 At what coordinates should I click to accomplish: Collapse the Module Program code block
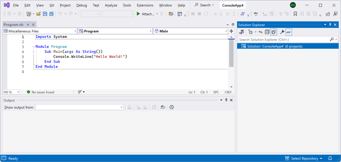(x=34, y=47)
